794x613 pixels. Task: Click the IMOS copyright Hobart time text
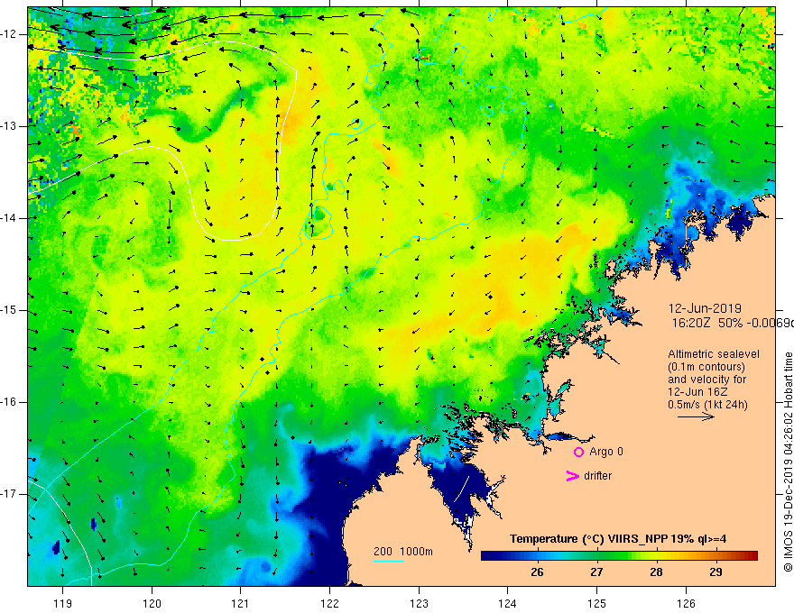click(788, 462)
